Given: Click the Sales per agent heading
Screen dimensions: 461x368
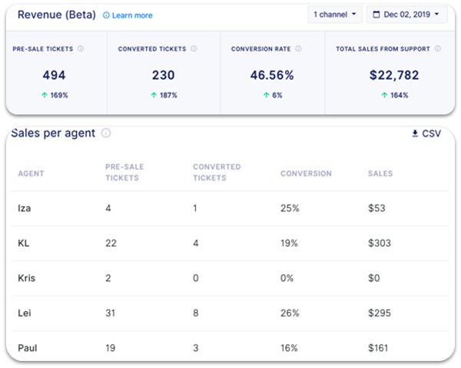Looking at the screenshot, I should point(53,133).
